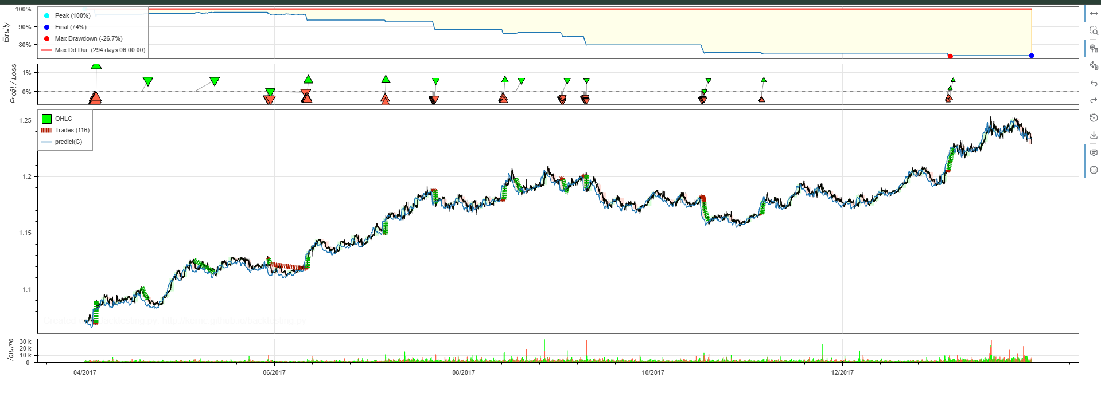Click the Equity axis title

click(x=6, y=32)
